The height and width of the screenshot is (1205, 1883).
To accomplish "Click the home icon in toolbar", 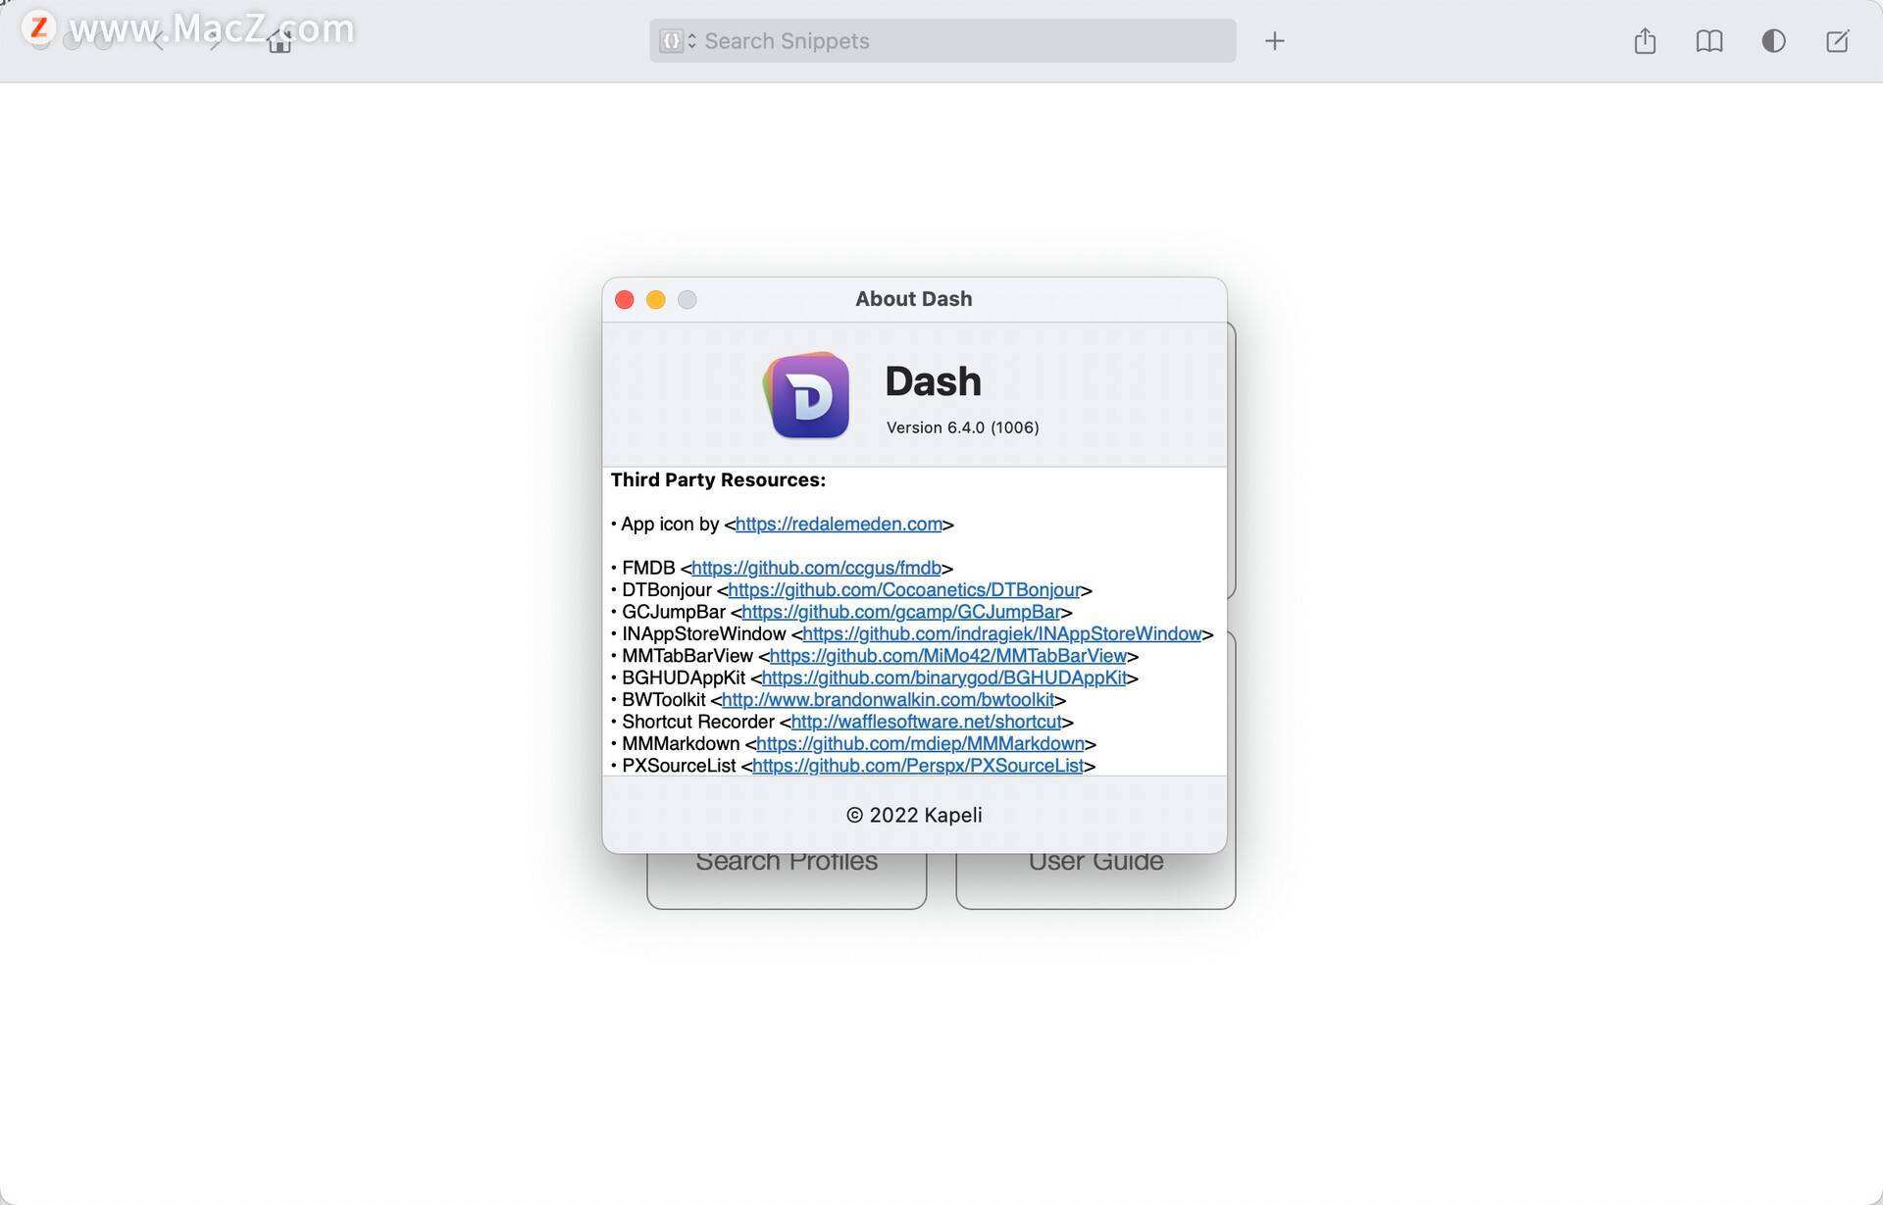I will coord(280,41).
